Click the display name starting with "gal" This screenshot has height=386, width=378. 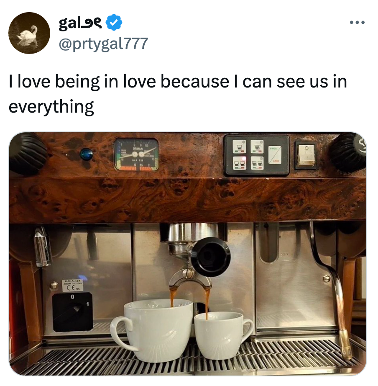pos(80,23)
